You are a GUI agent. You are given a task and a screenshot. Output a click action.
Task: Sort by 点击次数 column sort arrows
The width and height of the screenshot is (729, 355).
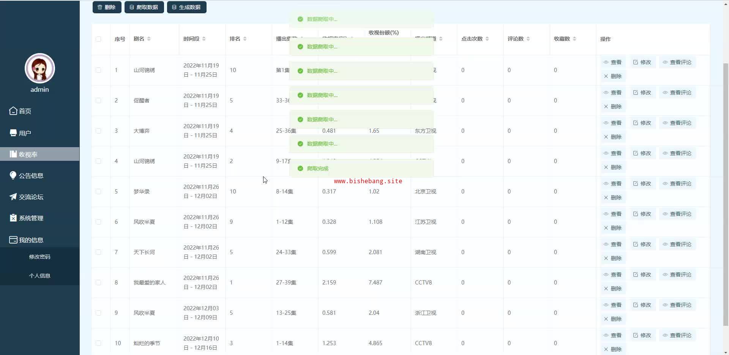487,39
